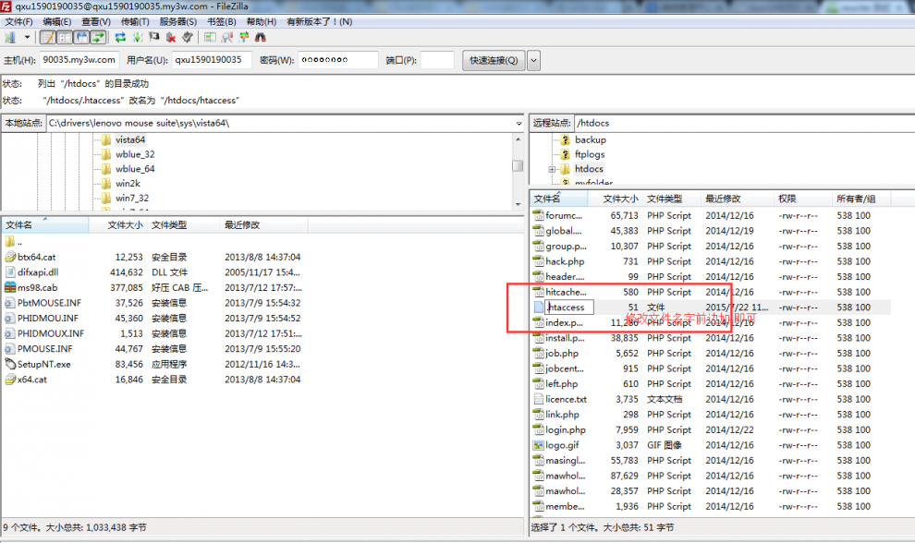Screen dimensions: 915x543
Task: Open the Site Manager icon
Action: point(10,37)
